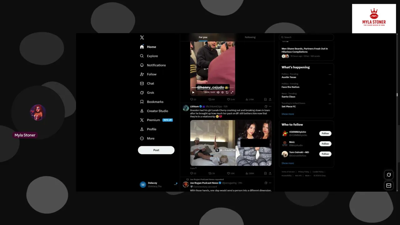View analytics of Lithium's 289K views post

coord(250,173)
